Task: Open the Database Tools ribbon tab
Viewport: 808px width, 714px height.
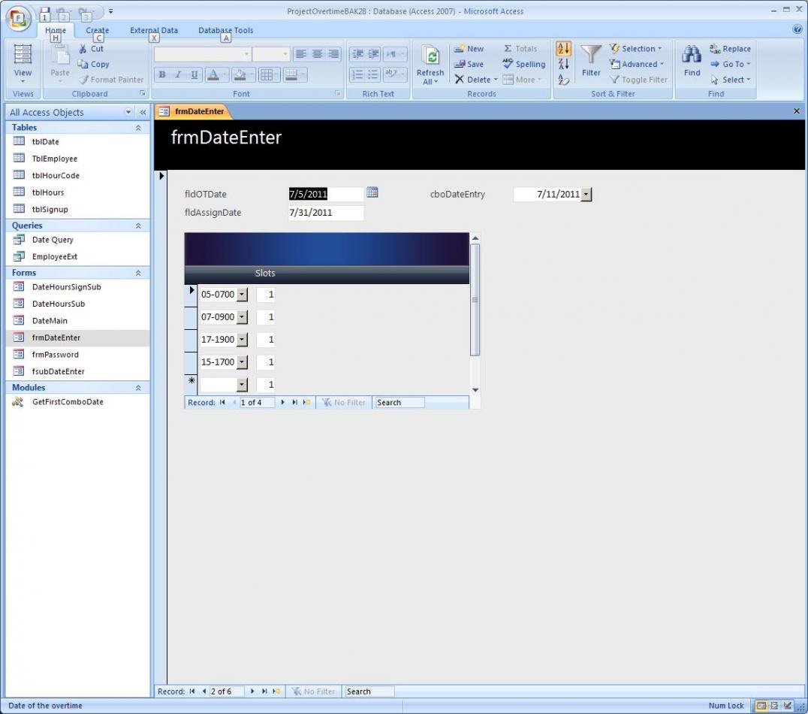Action: 225,31
